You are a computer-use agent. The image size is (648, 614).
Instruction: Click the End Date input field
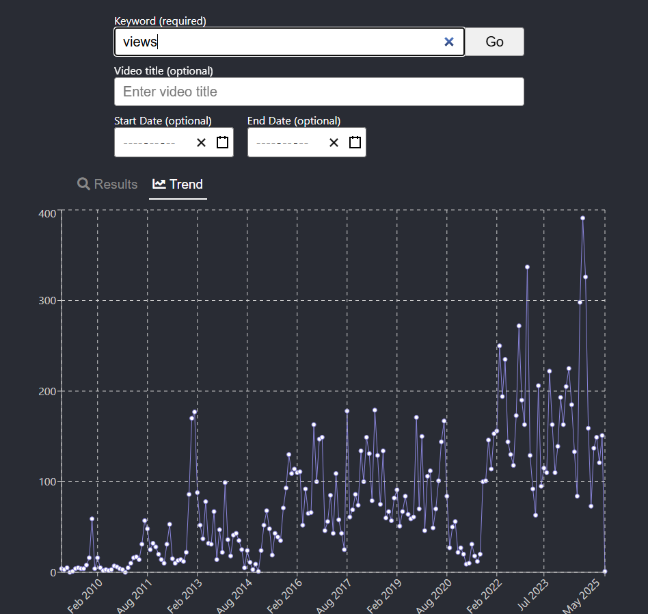(307, 142)
